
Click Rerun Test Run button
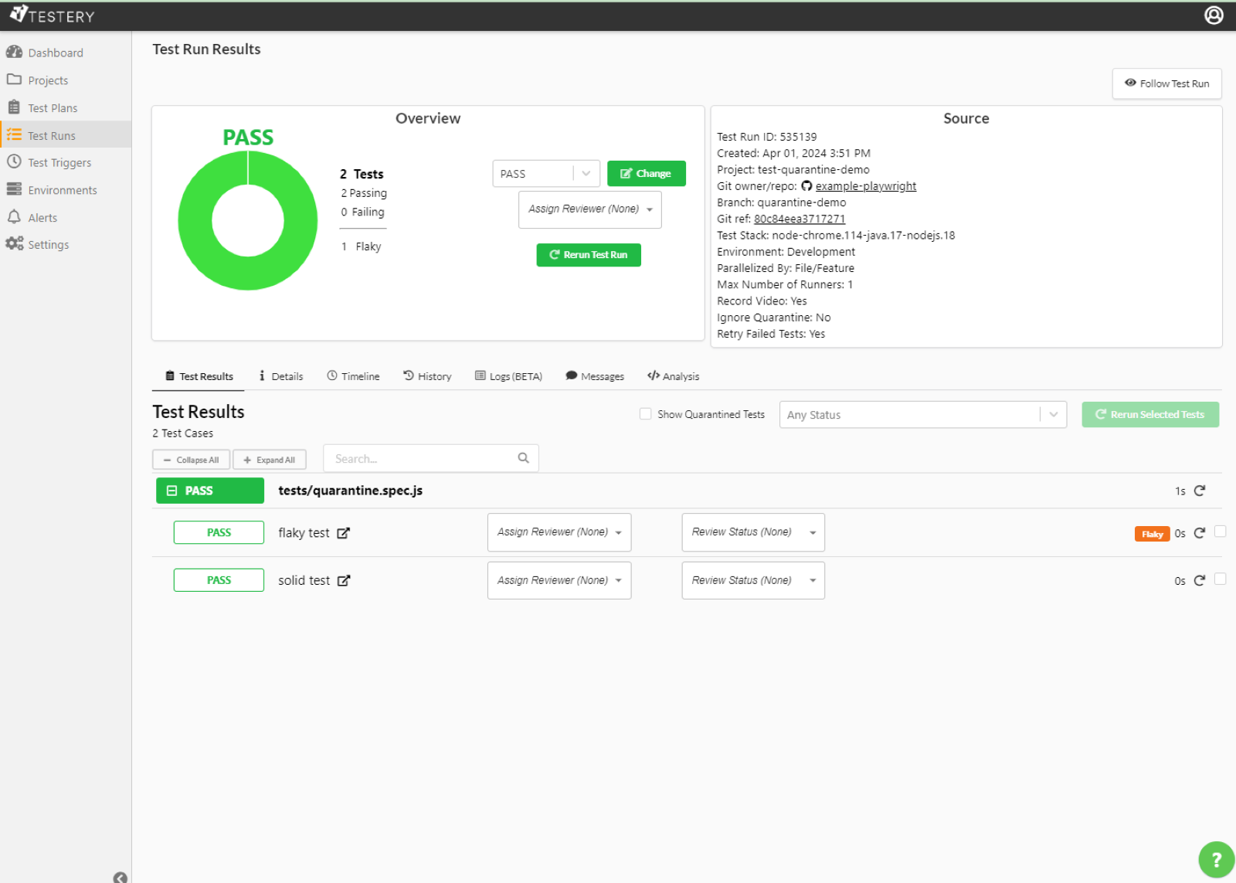(x=589, y=255)
